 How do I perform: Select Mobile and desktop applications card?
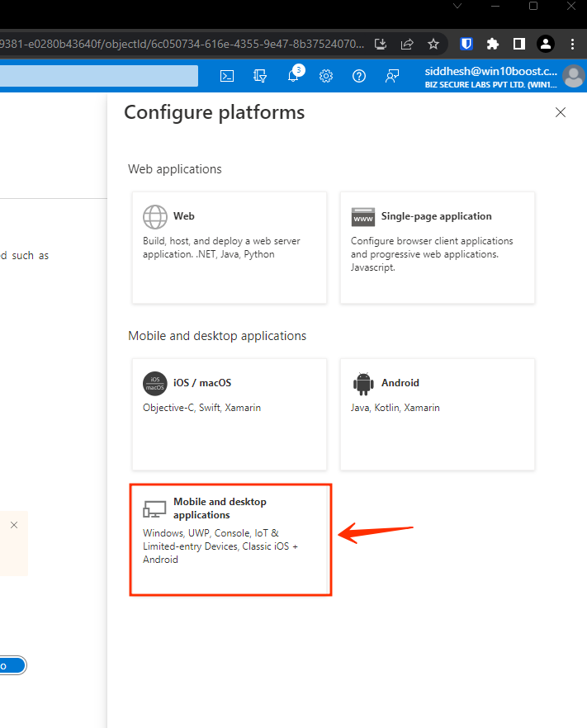point(230,540)
